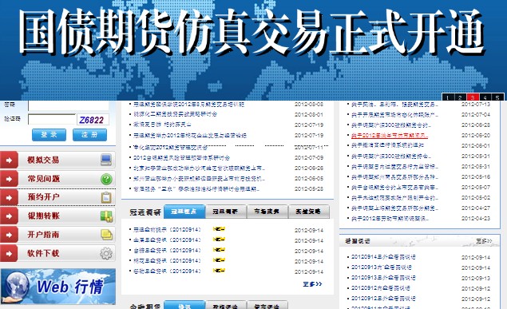Viewport: 507px width, 309px height.
Task: Open the Web 行情 globe banner
Action: point(58,287)
